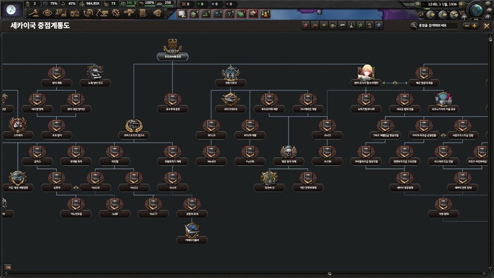The image size is (494, 278).
Task: Click the focus search field
Action: pyautogui.click(x=436, y=25)
